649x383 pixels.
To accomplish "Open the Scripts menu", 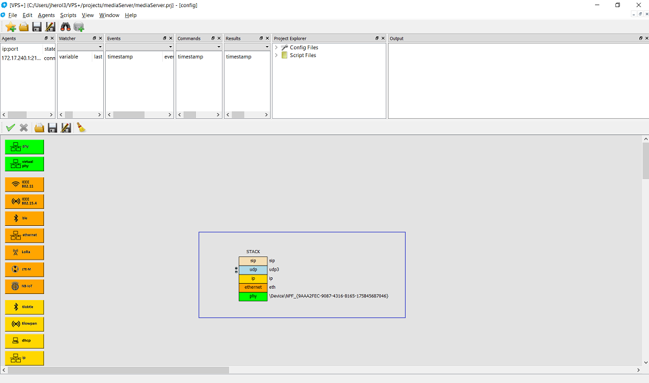I will coord(67,15).
